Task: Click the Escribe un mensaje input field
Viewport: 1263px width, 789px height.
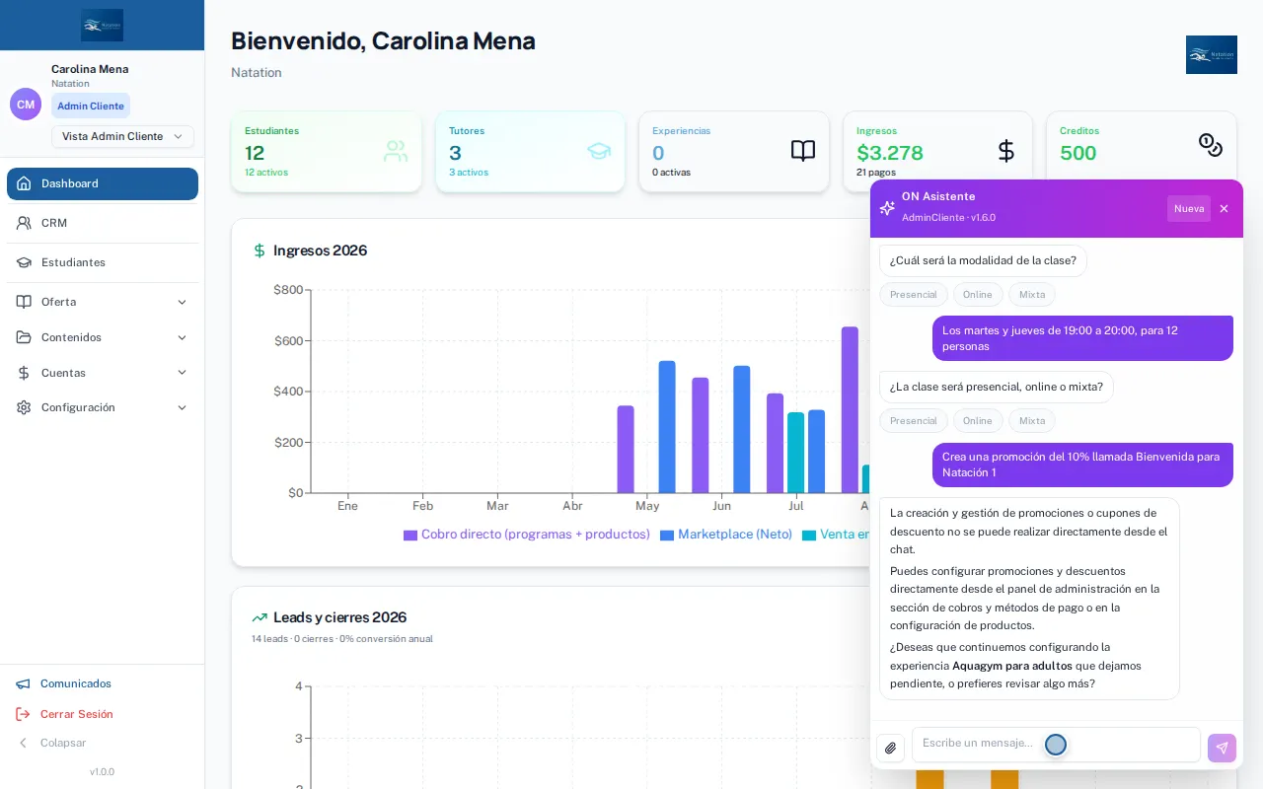Action: (x=1056, y=745)
